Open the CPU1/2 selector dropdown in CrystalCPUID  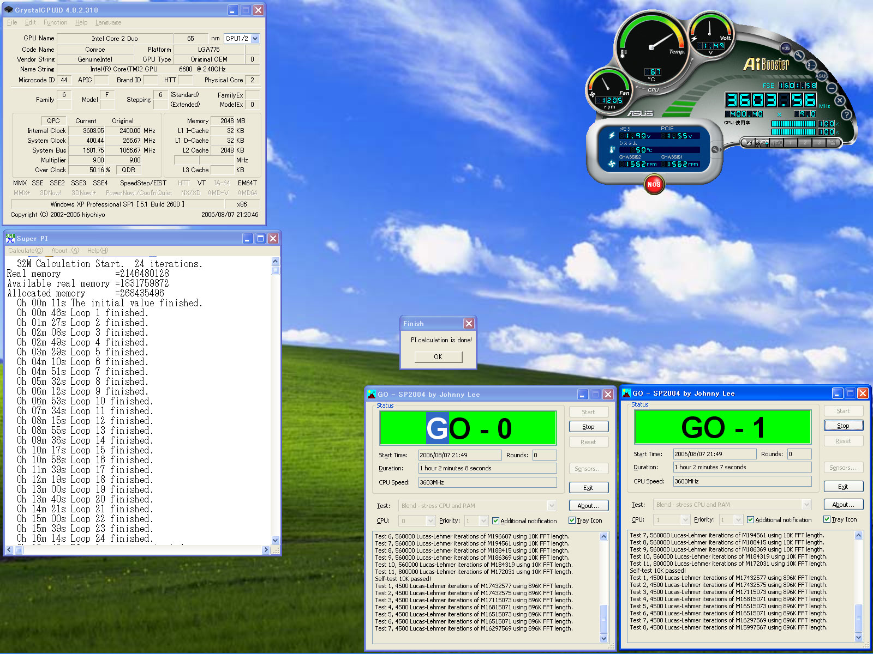pos(255,39)
